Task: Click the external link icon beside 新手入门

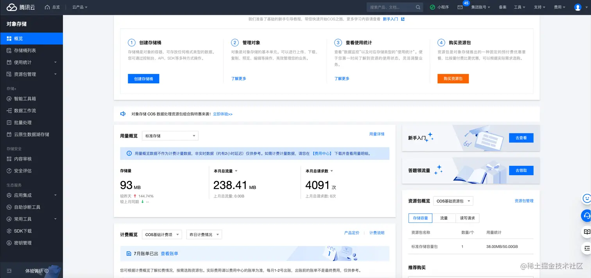Action: tap(403, 19)
